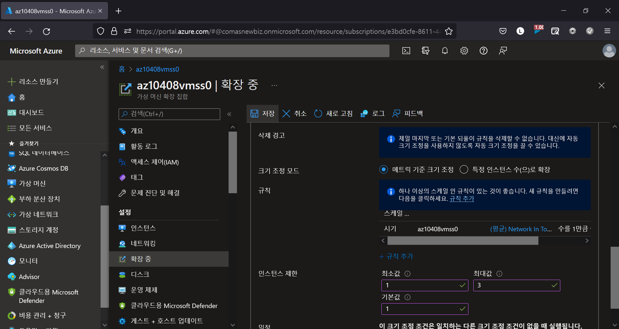Viewport: 619px width, 329px height.
Task: Click info icon next to 최대값
Action: (x=499, y=274)
